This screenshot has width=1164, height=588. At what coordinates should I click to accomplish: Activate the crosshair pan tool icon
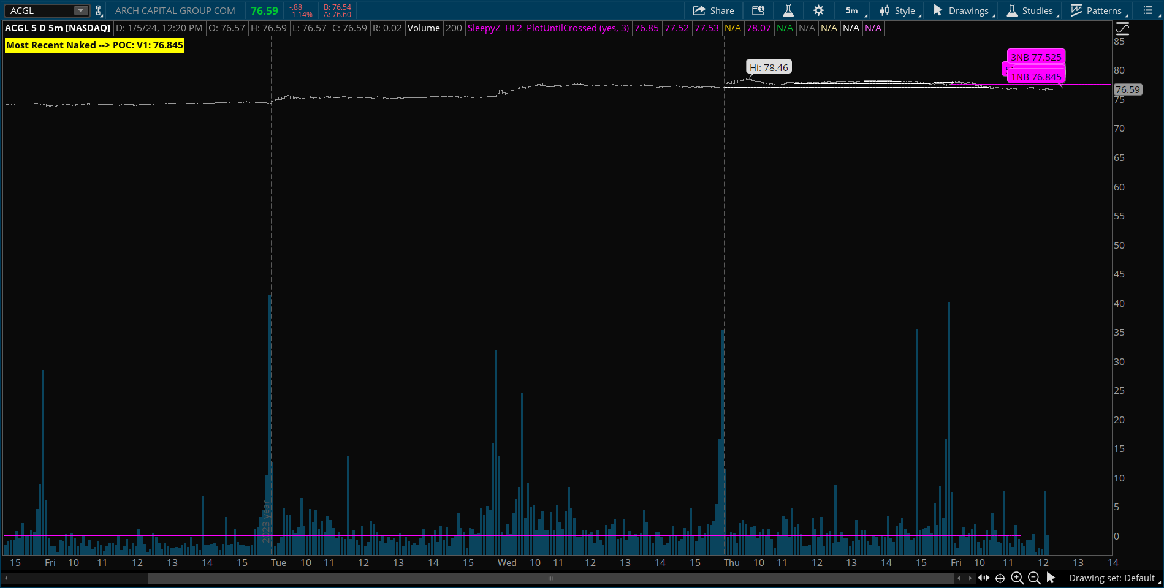(x=1000, y=578)
